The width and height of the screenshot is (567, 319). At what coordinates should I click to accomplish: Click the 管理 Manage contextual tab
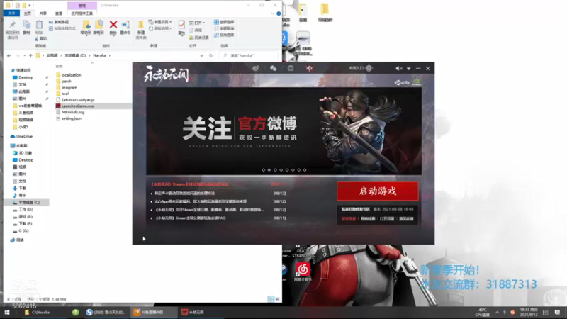82,6
